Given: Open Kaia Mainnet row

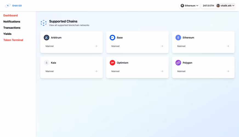Looking at the screenshot, I should [71, 71].
